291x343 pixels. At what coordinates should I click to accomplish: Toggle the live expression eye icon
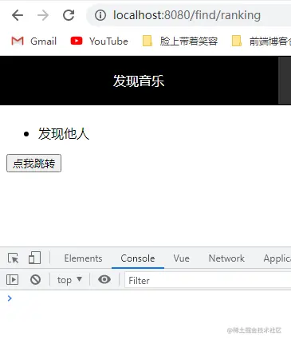pos(104,279)
